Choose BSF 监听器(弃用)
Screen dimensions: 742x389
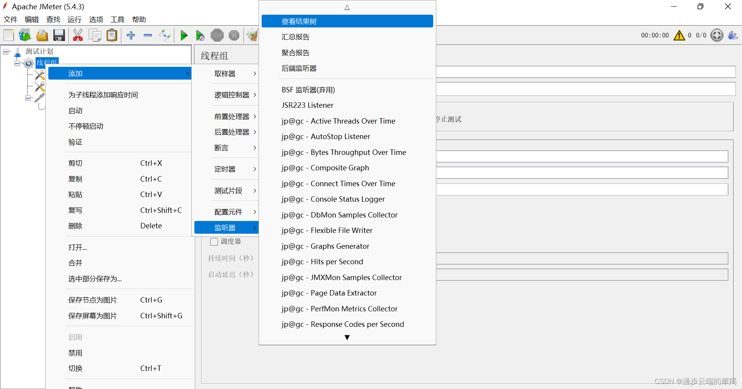347,90
